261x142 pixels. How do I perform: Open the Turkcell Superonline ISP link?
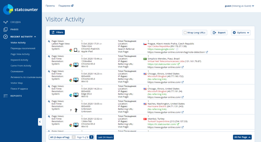158,121
